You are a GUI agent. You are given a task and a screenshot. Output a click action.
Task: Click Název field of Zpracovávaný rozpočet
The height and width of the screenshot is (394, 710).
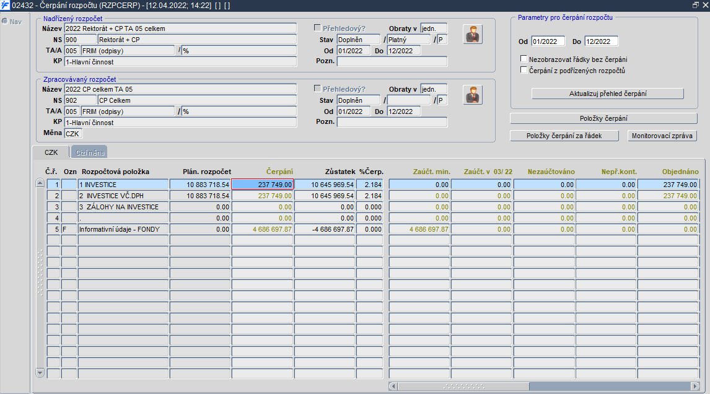point(180,89)
